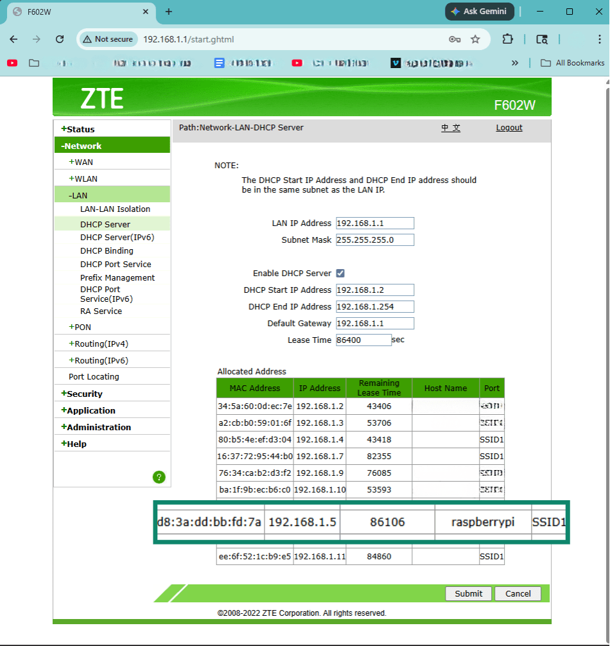The width and height of the screenshot is (610, 646).
Task: Open the first YouTube bookmark icon
Action: click(12, 63)
